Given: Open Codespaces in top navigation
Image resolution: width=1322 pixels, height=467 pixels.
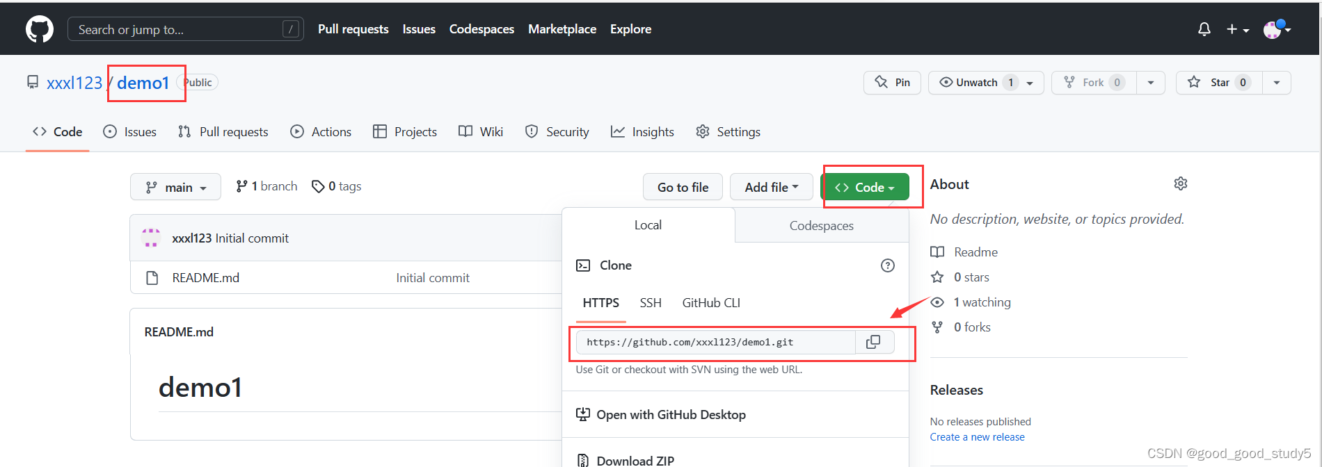Looking at the screenshot, I should [481, 29].
